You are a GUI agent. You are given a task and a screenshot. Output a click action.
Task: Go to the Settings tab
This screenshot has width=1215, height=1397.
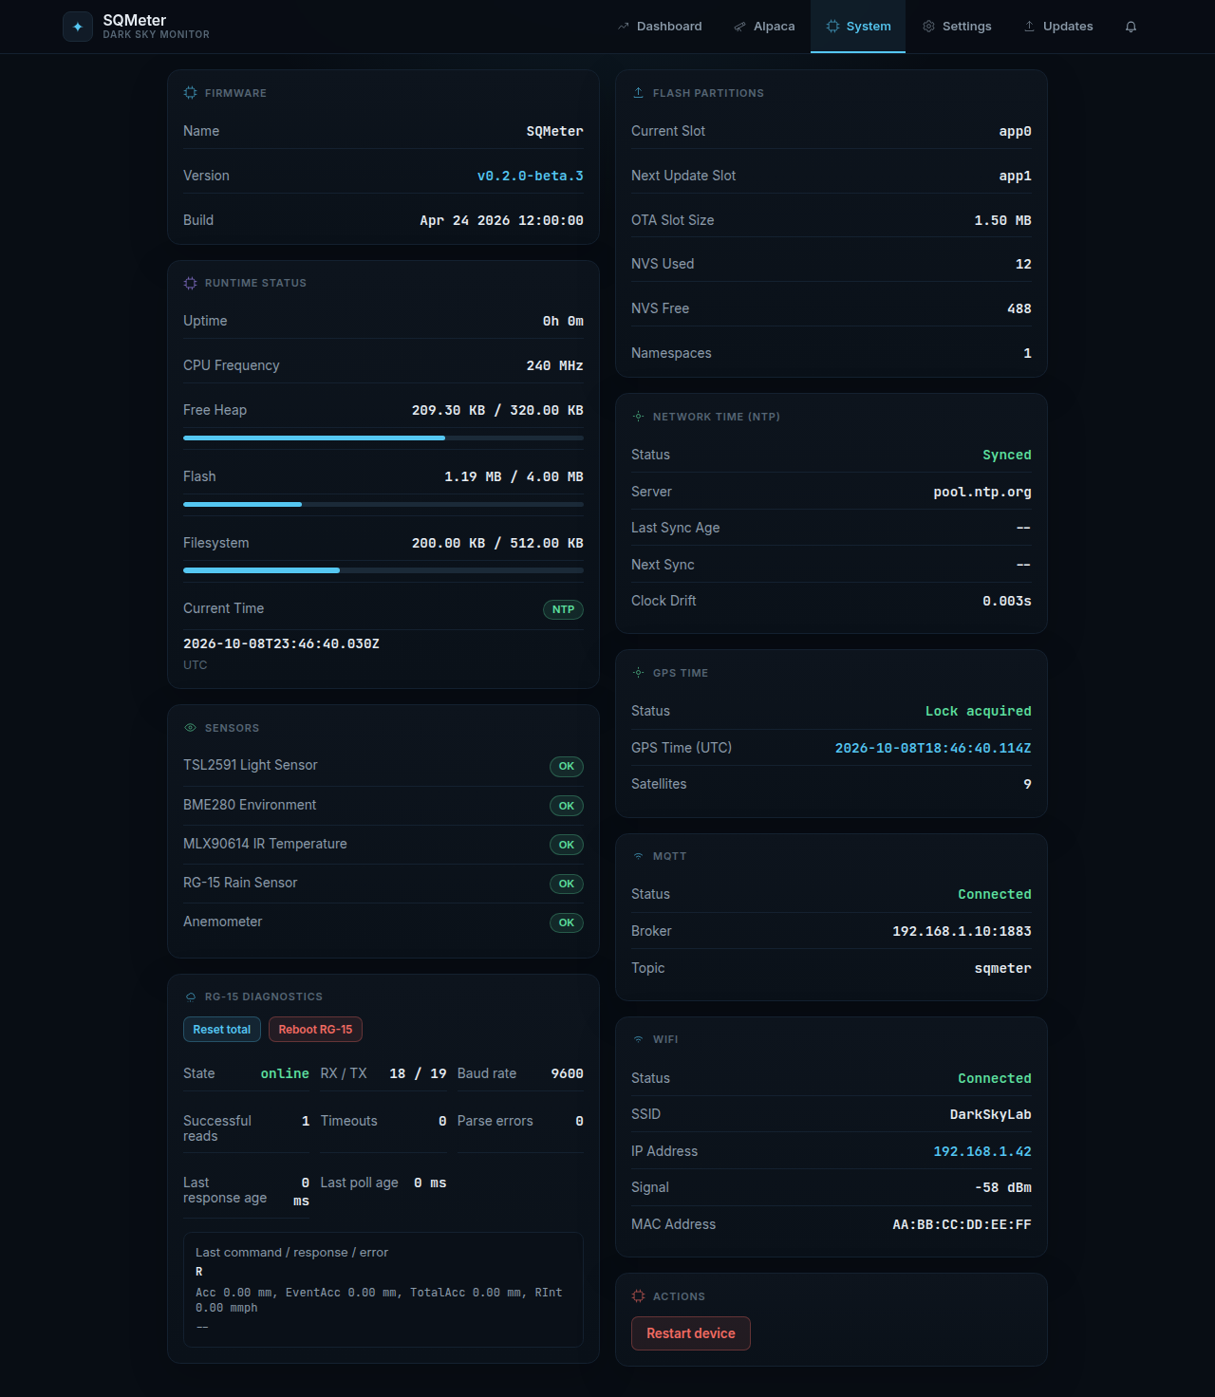(957, 27)
